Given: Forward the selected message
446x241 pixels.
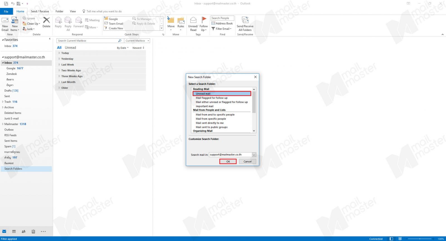Looking at the screenshot, I should click(x=79, y=22).
